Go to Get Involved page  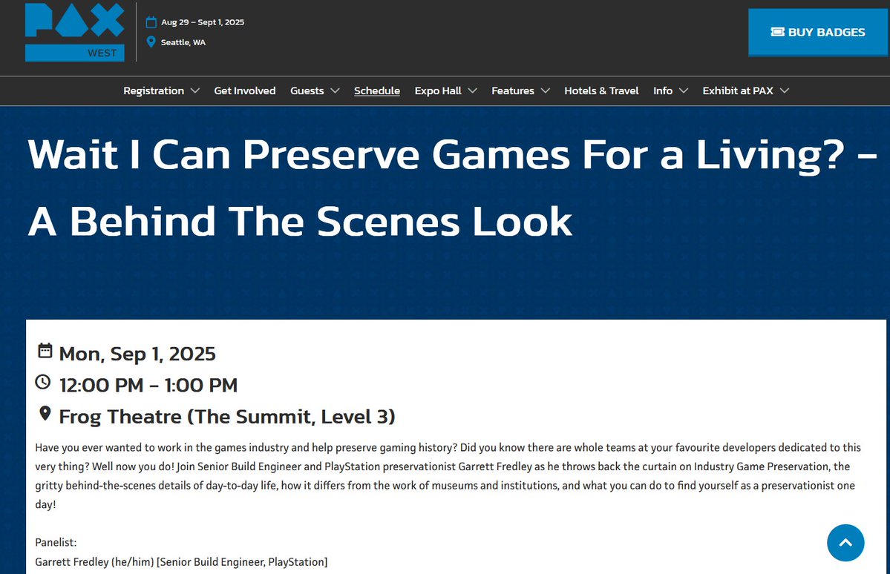[245, 90]
